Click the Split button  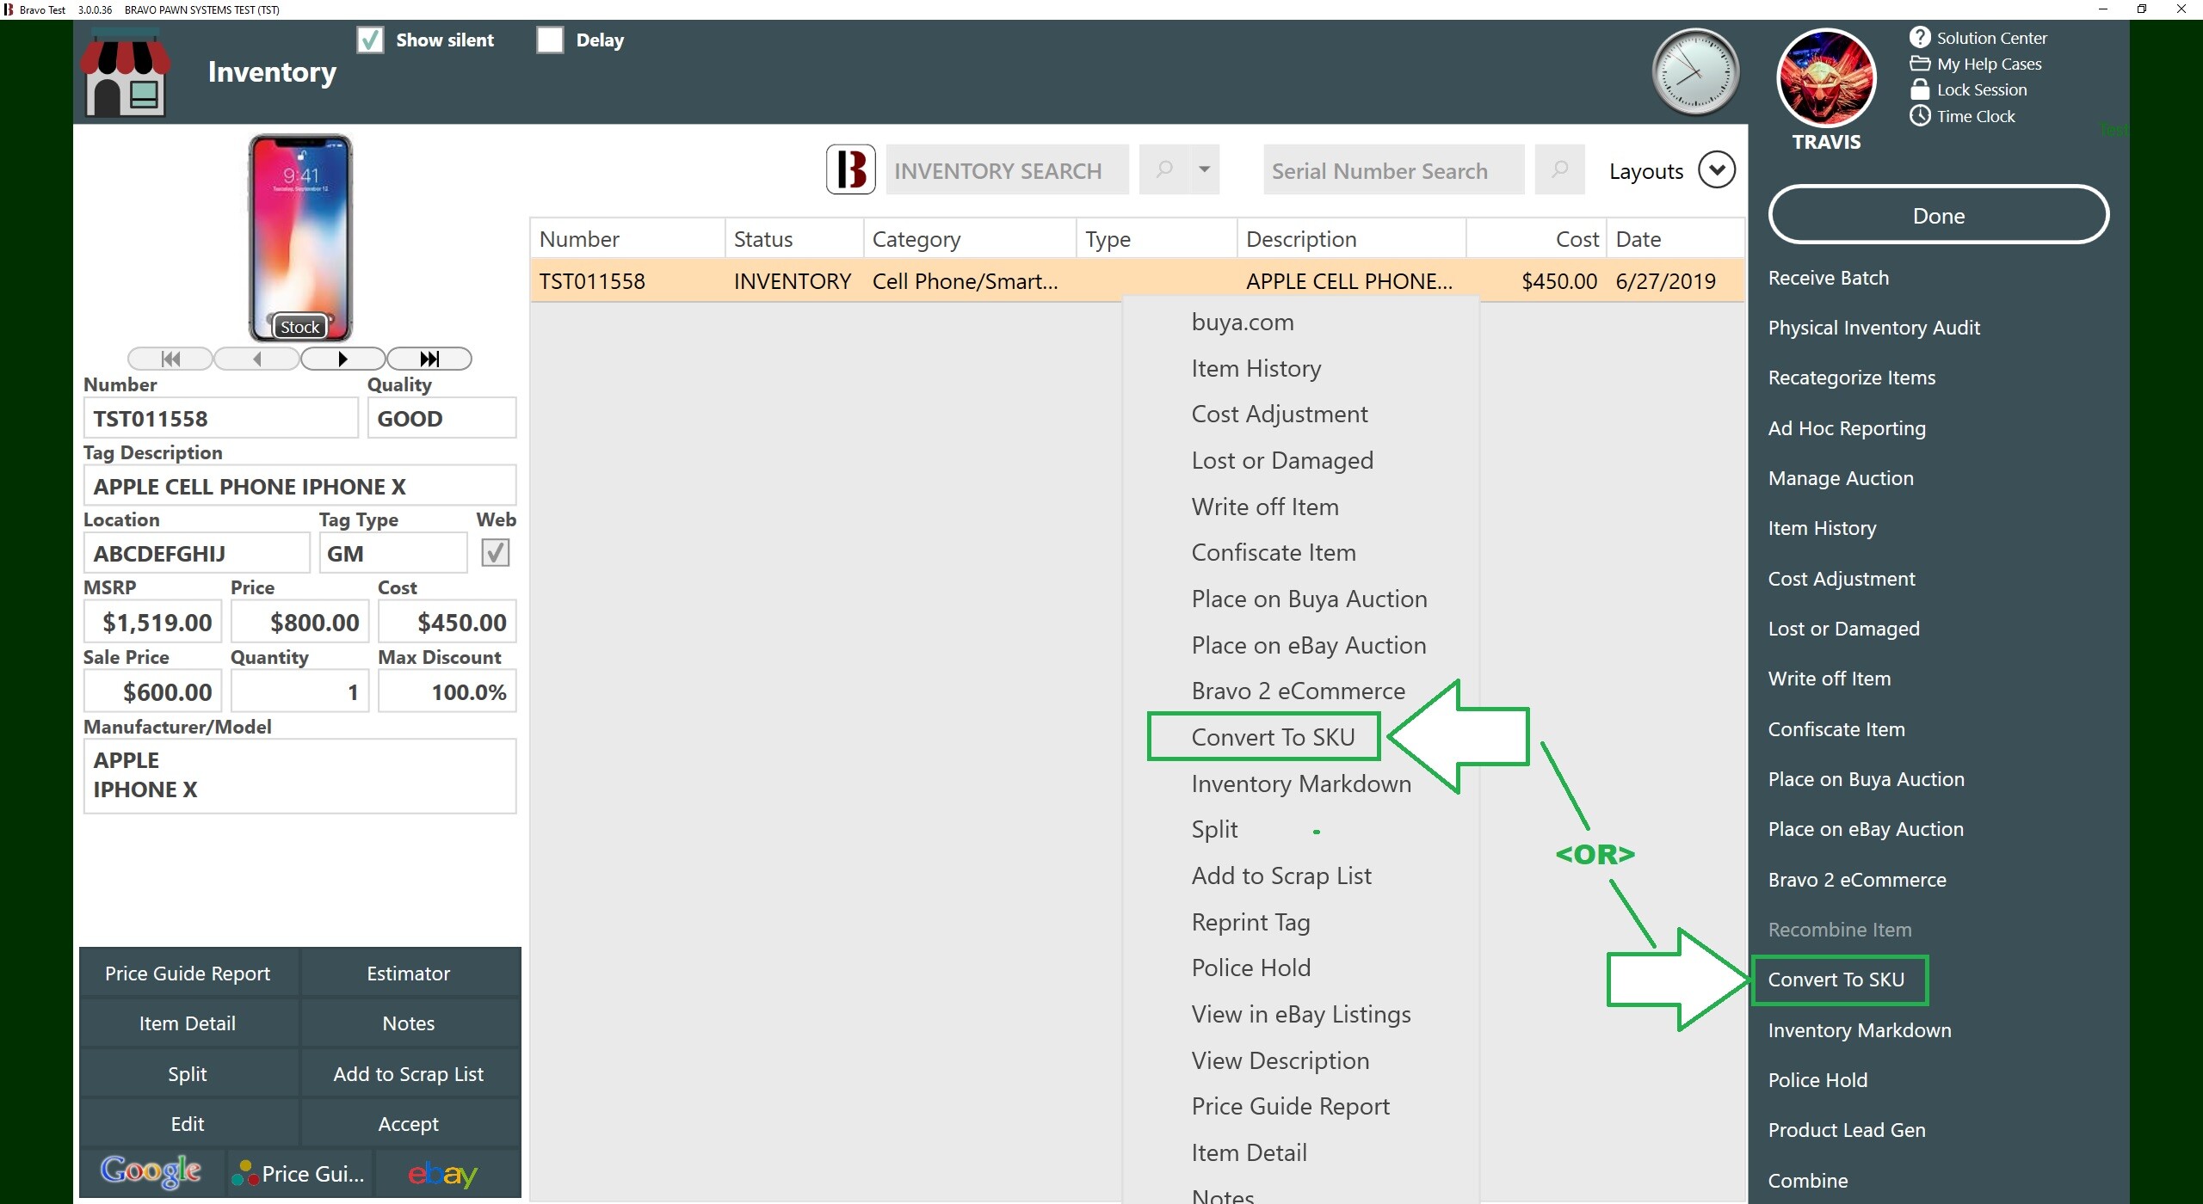point(188,1073)
